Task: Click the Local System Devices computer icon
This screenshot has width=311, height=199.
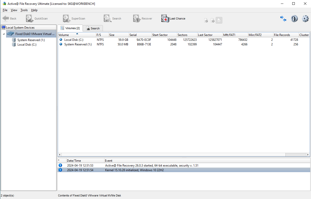Action: [4, 27]
